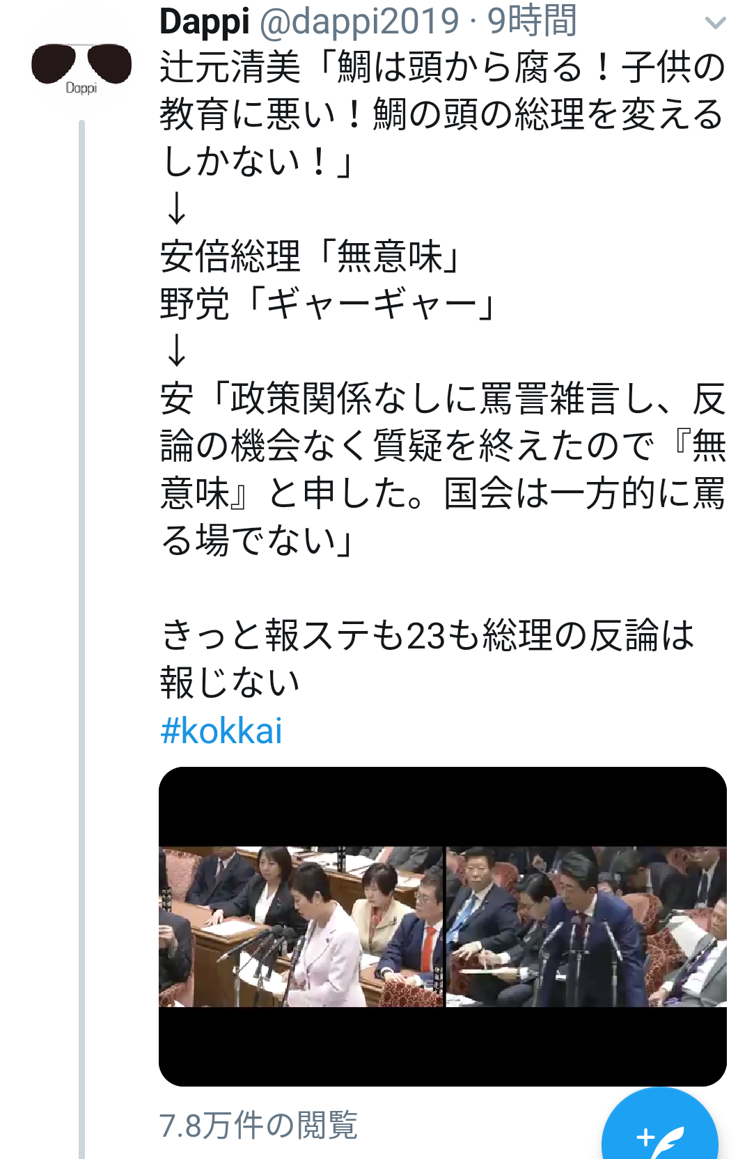
Task: Tap the black bar above video
Action: click(443, 807)
